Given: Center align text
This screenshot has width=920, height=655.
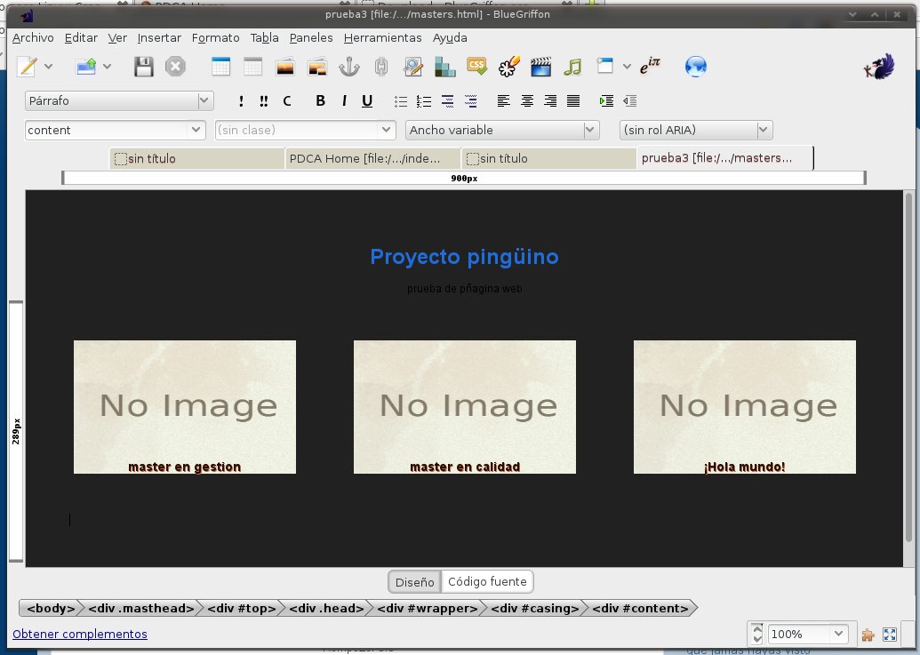Looking at the screenshot, I should coord(527,100).
